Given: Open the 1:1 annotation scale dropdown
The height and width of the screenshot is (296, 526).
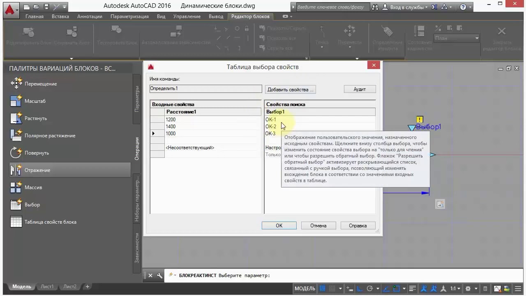Looking at the screenshot, I should [x=454, y=289].
